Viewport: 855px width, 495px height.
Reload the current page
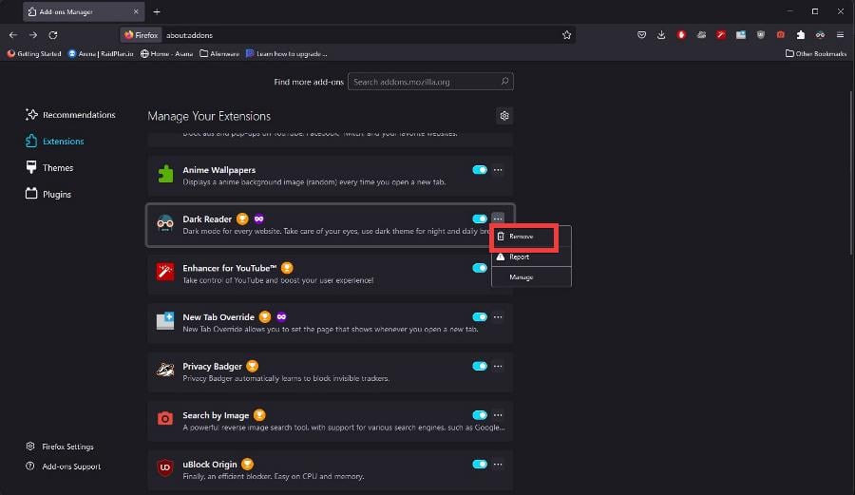click(x=53, y=35)
